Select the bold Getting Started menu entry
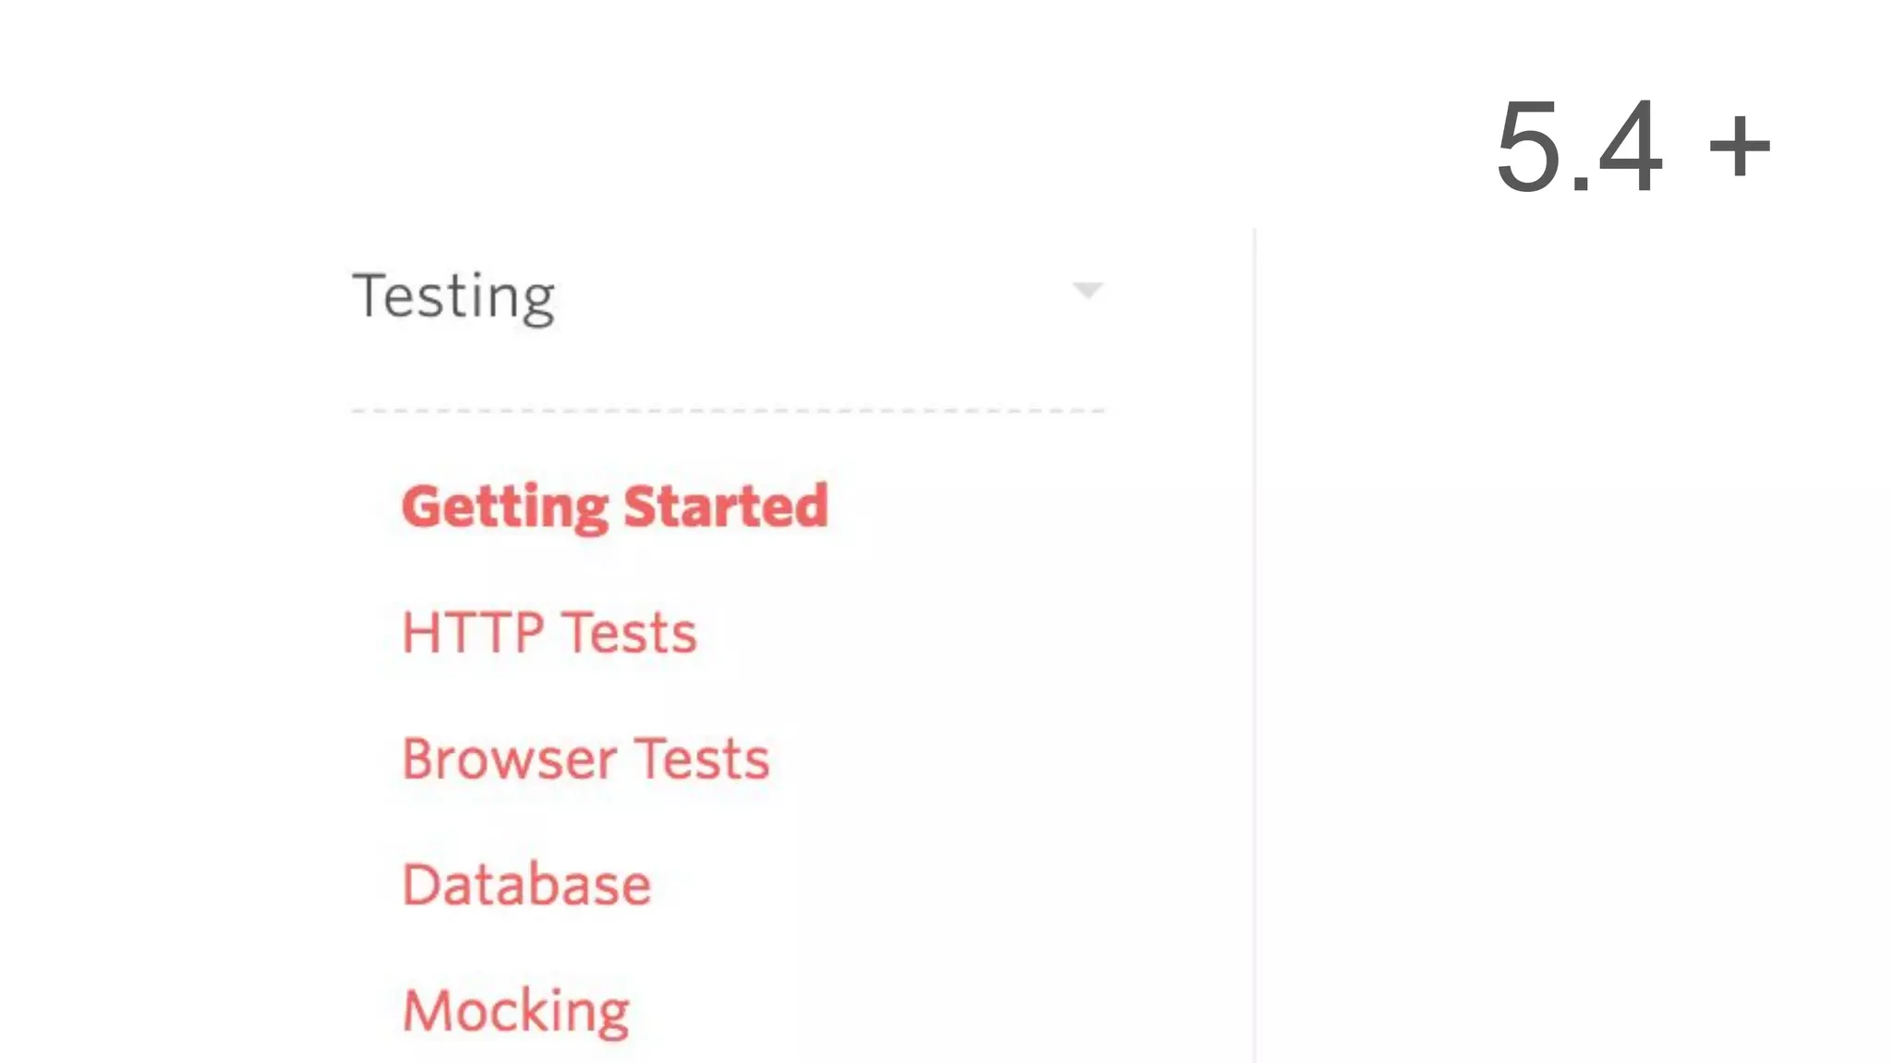 (x=615, y=507)
